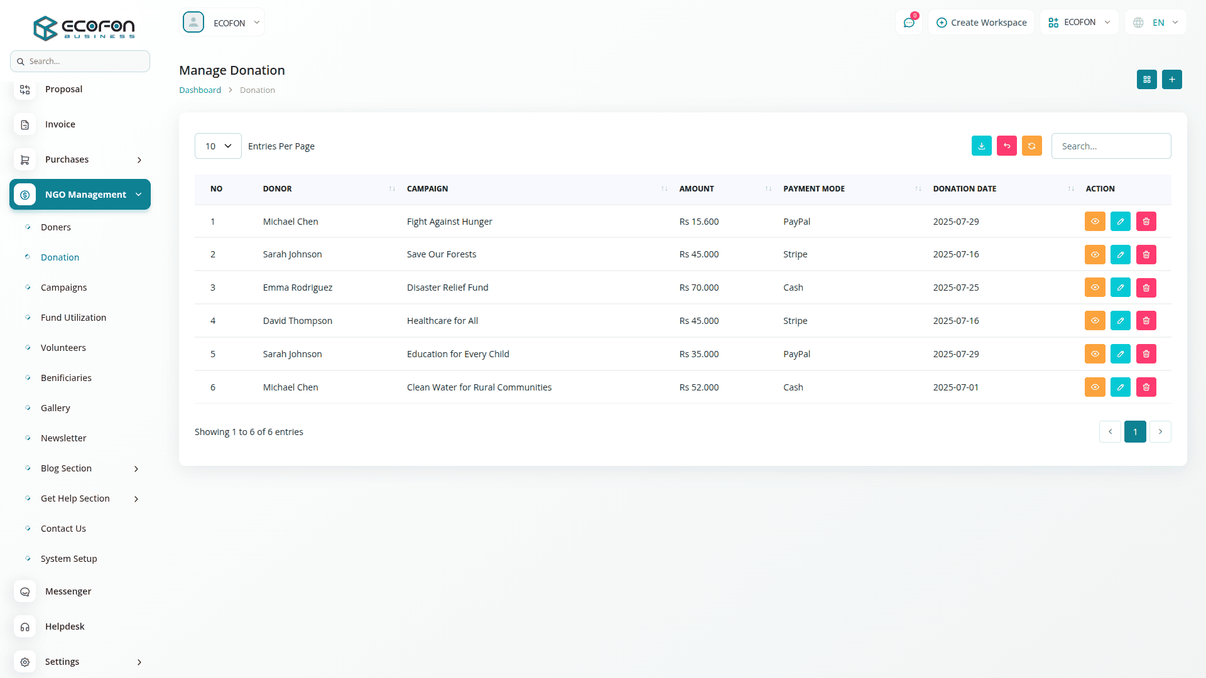The width and height of the screenshot is (1206, 678).
Task: Click the orange refresh icon button
Action: (x=1031, y=146)
